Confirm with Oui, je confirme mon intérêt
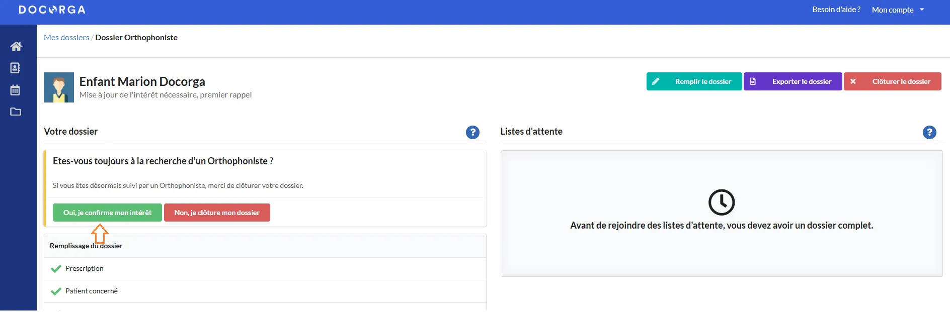 tap(107, 213)
